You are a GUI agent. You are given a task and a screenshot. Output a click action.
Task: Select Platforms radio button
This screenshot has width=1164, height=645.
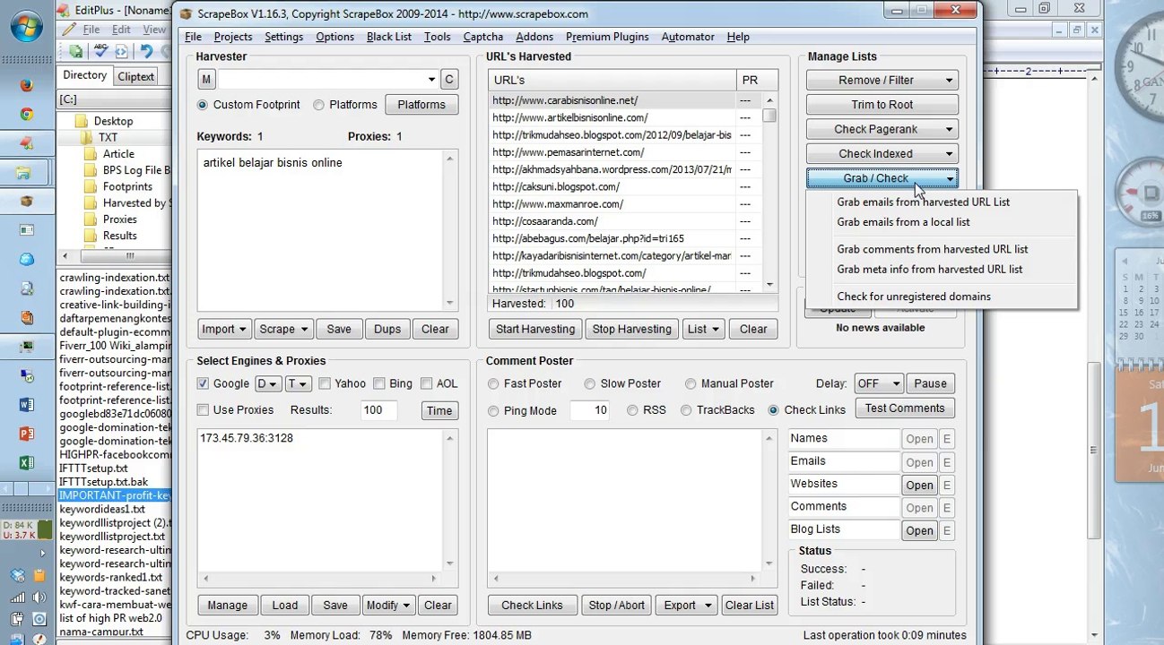tap(318, 105)
